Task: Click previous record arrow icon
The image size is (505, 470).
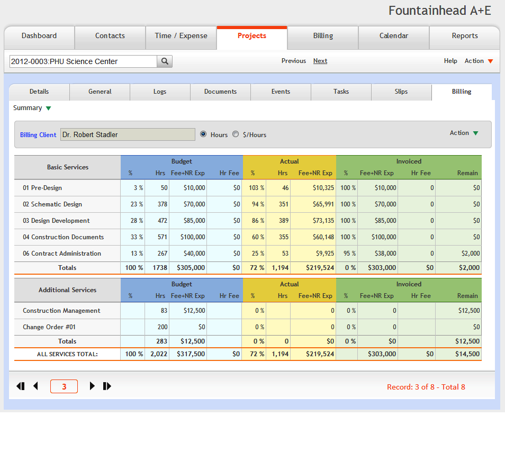Action: coord(35,386)
